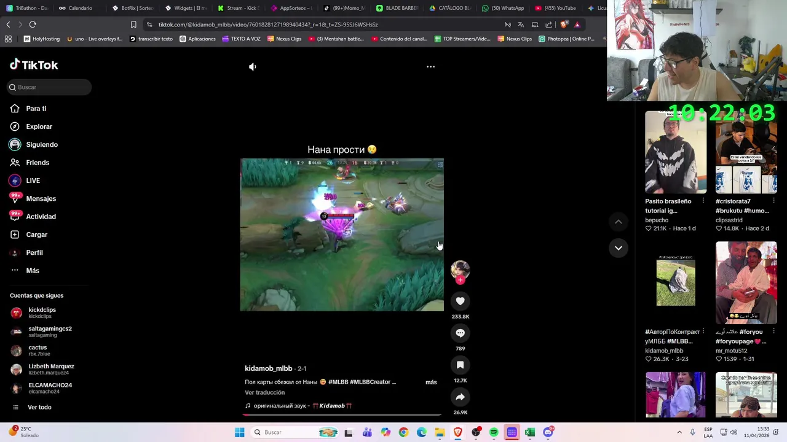Viewport: 787px width, 442px height.
Task: Play the Pasito brasileño tutorial thumbnail
Action: [x=675, y=152]
